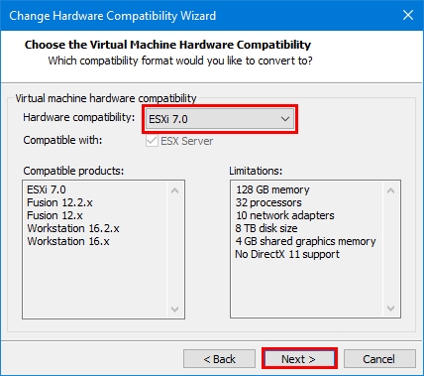Click the 32 processors limitation

tap(268, 202)
